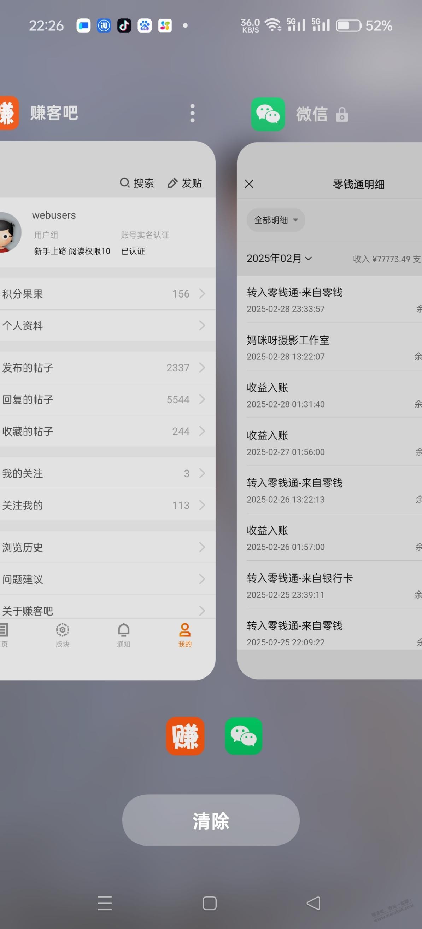Tap the green WeChat icon in dock
Viewport: 422px width, 929px height.
244,736
